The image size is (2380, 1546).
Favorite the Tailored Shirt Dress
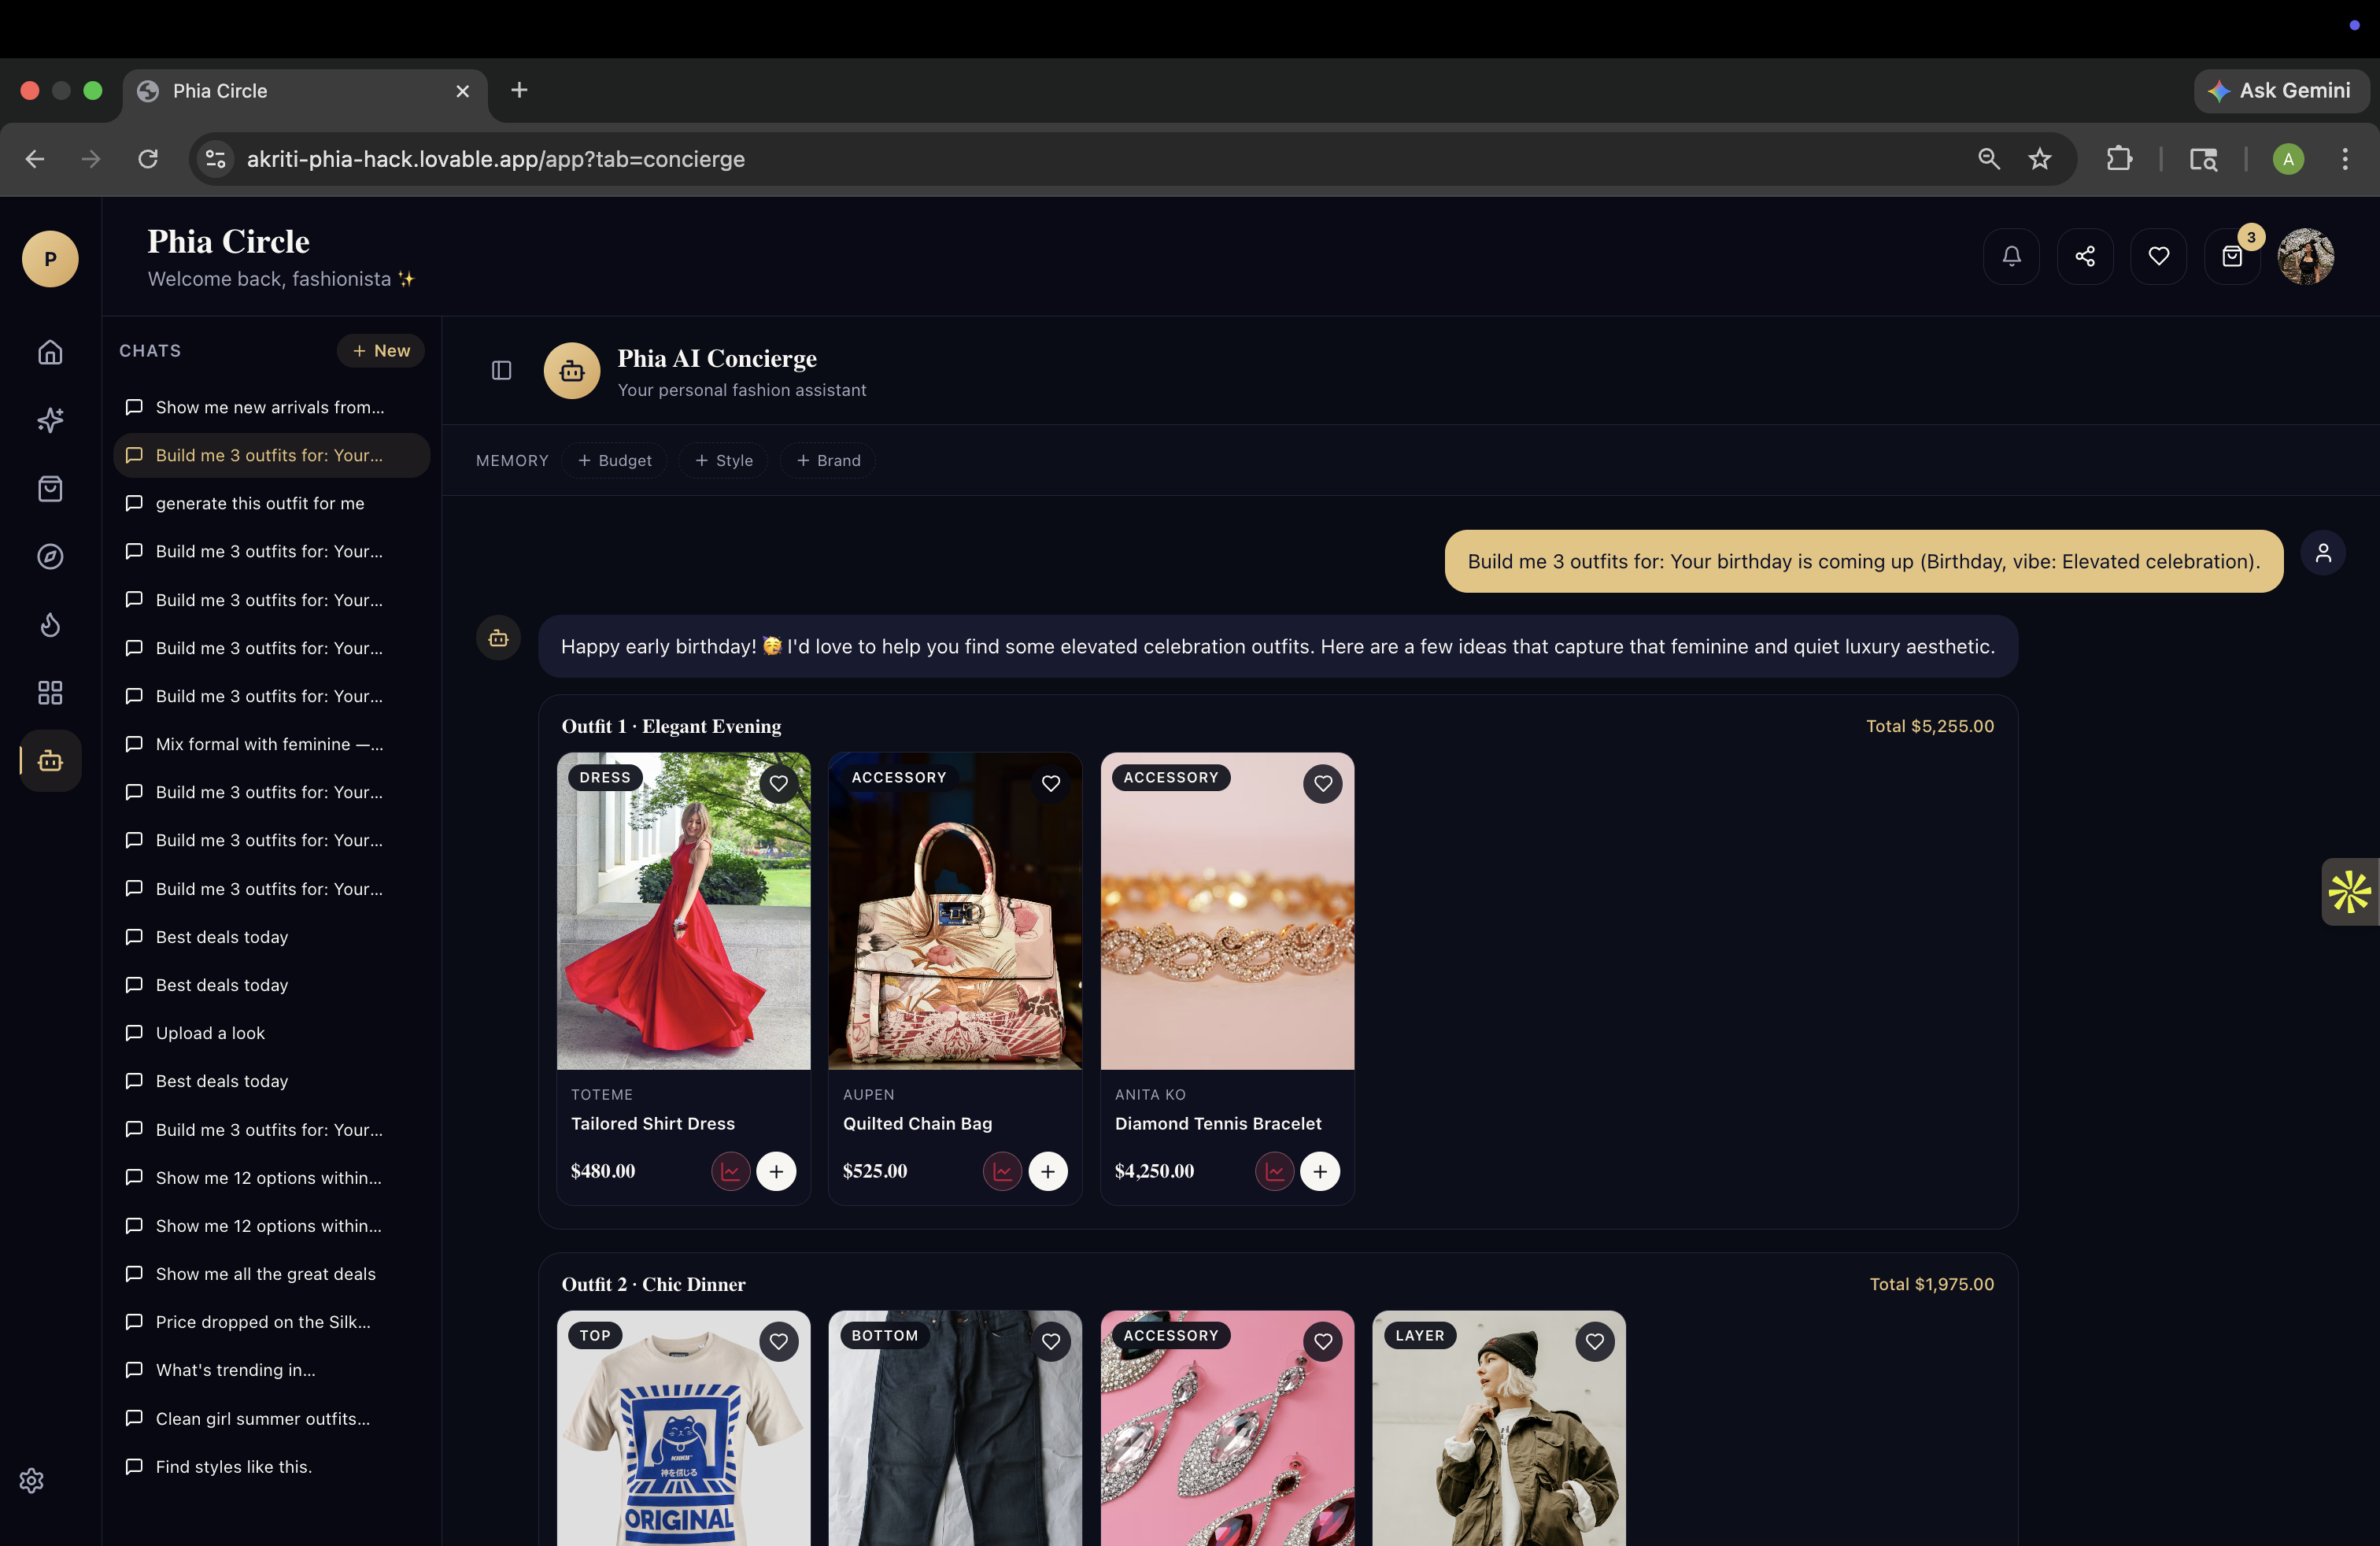778,784
